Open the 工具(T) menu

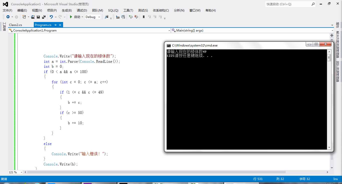[x=128, y=10]
